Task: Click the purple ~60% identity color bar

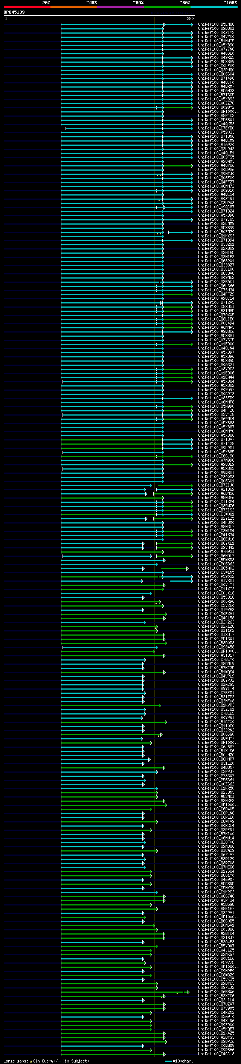Action: 121,7
